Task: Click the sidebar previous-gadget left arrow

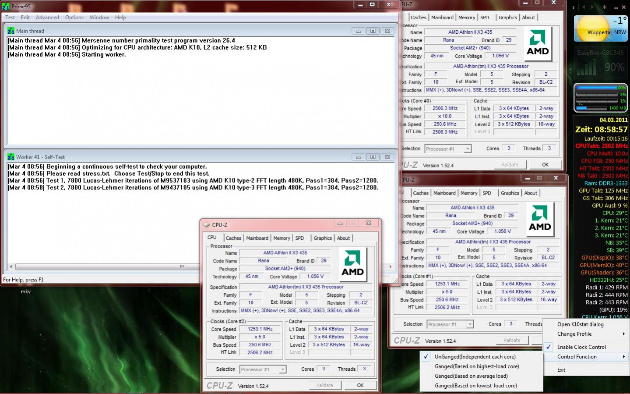Action: point(583,7)
